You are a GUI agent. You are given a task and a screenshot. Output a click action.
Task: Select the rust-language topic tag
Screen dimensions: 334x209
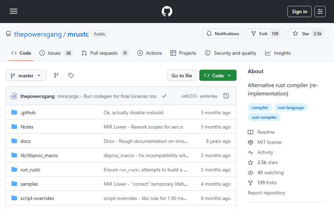(291, 108)
